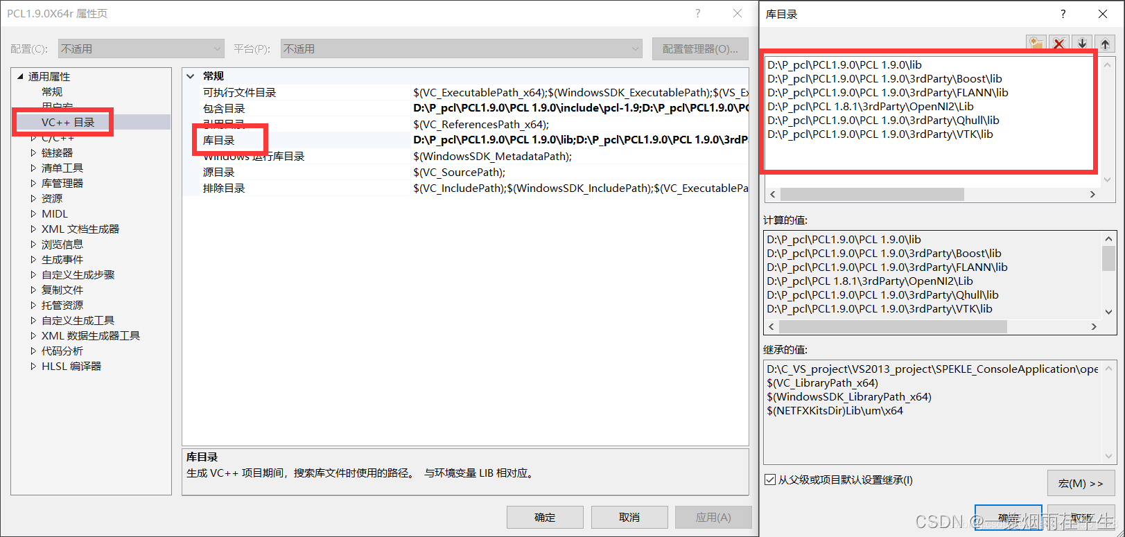Expand the XML 文档生成器 node
Screen dimensions: 1125x537
33,229
